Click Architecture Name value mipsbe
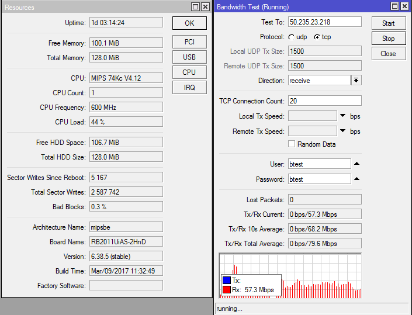 [126, 227]
